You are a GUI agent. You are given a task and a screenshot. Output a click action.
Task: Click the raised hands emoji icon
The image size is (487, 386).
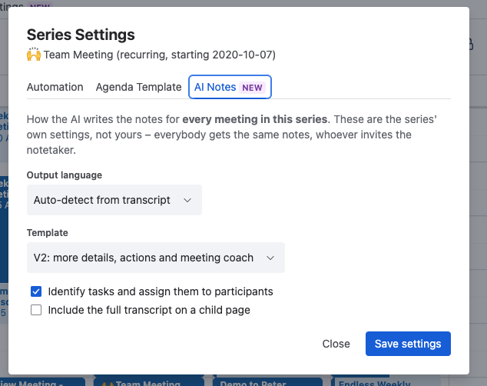[34, 55]
